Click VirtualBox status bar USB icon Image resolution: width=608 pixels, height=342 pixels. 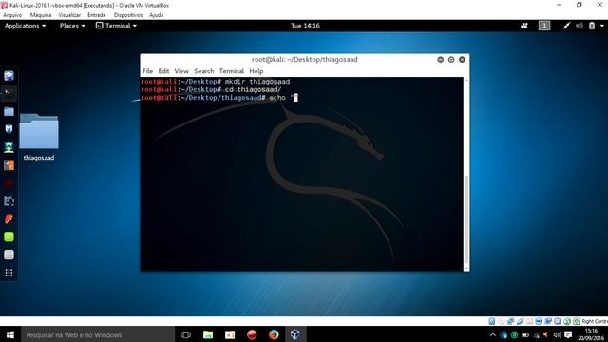pos(520,321)
